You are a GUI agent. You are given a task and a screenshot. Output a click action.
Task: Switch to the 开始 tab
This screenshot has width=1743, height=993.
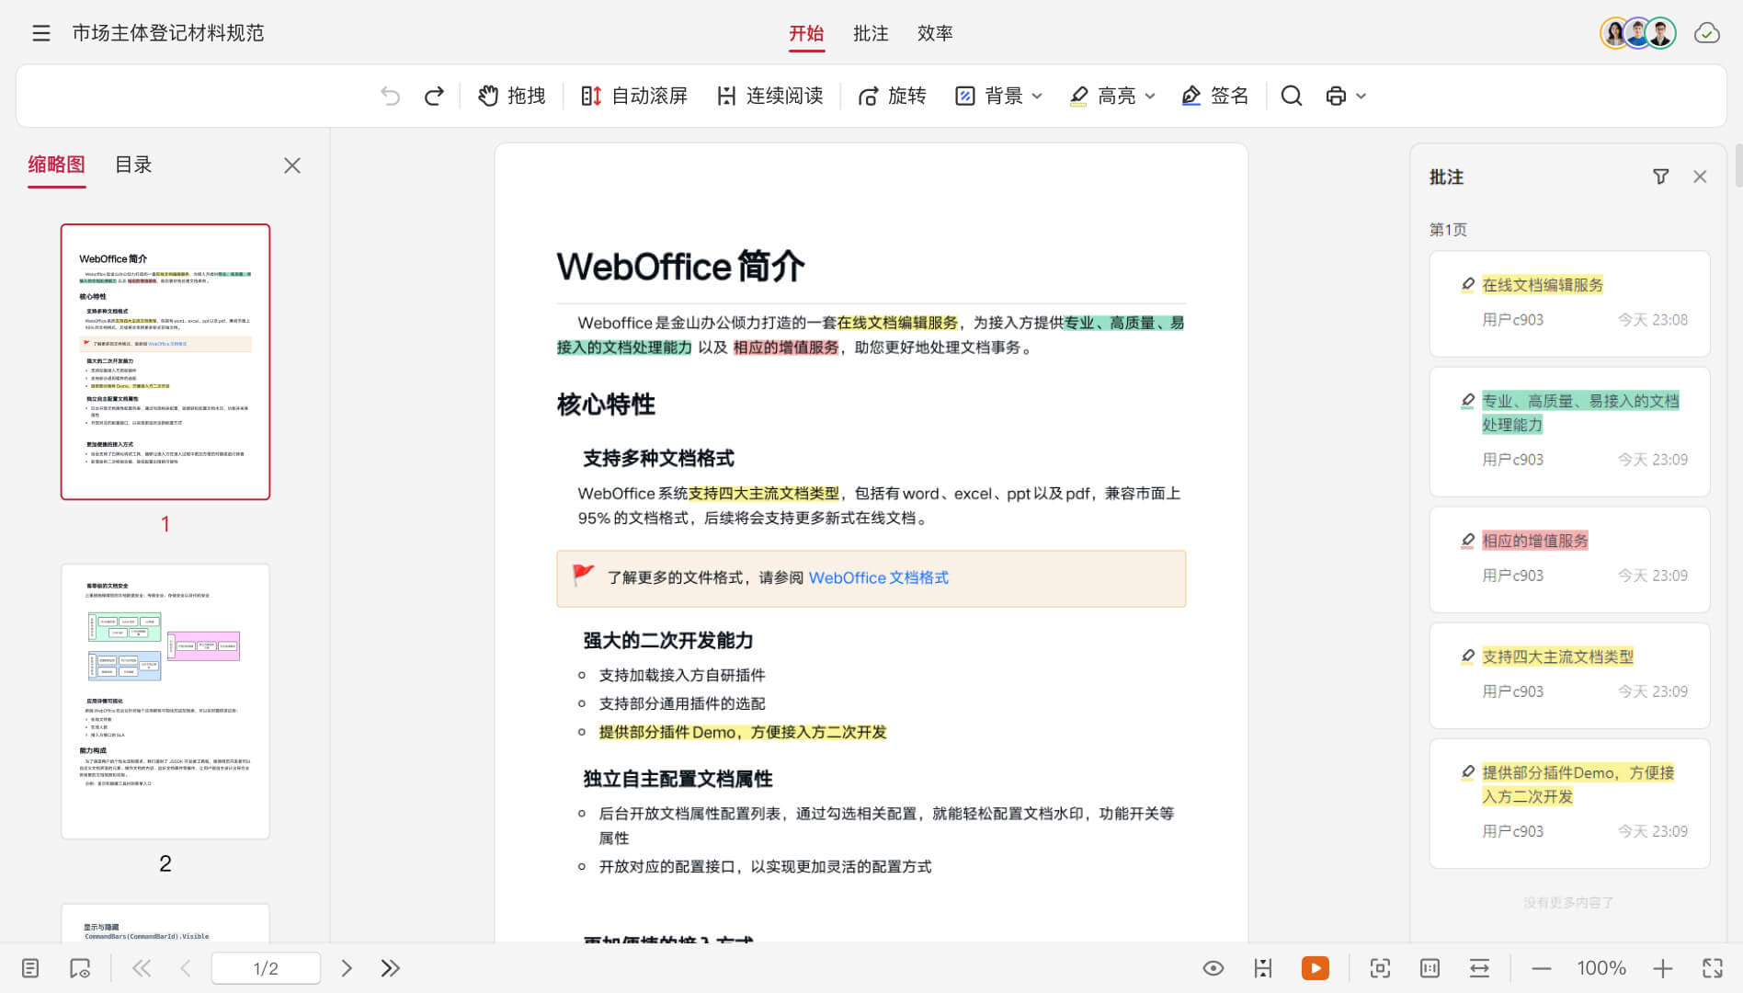[806, 34]
